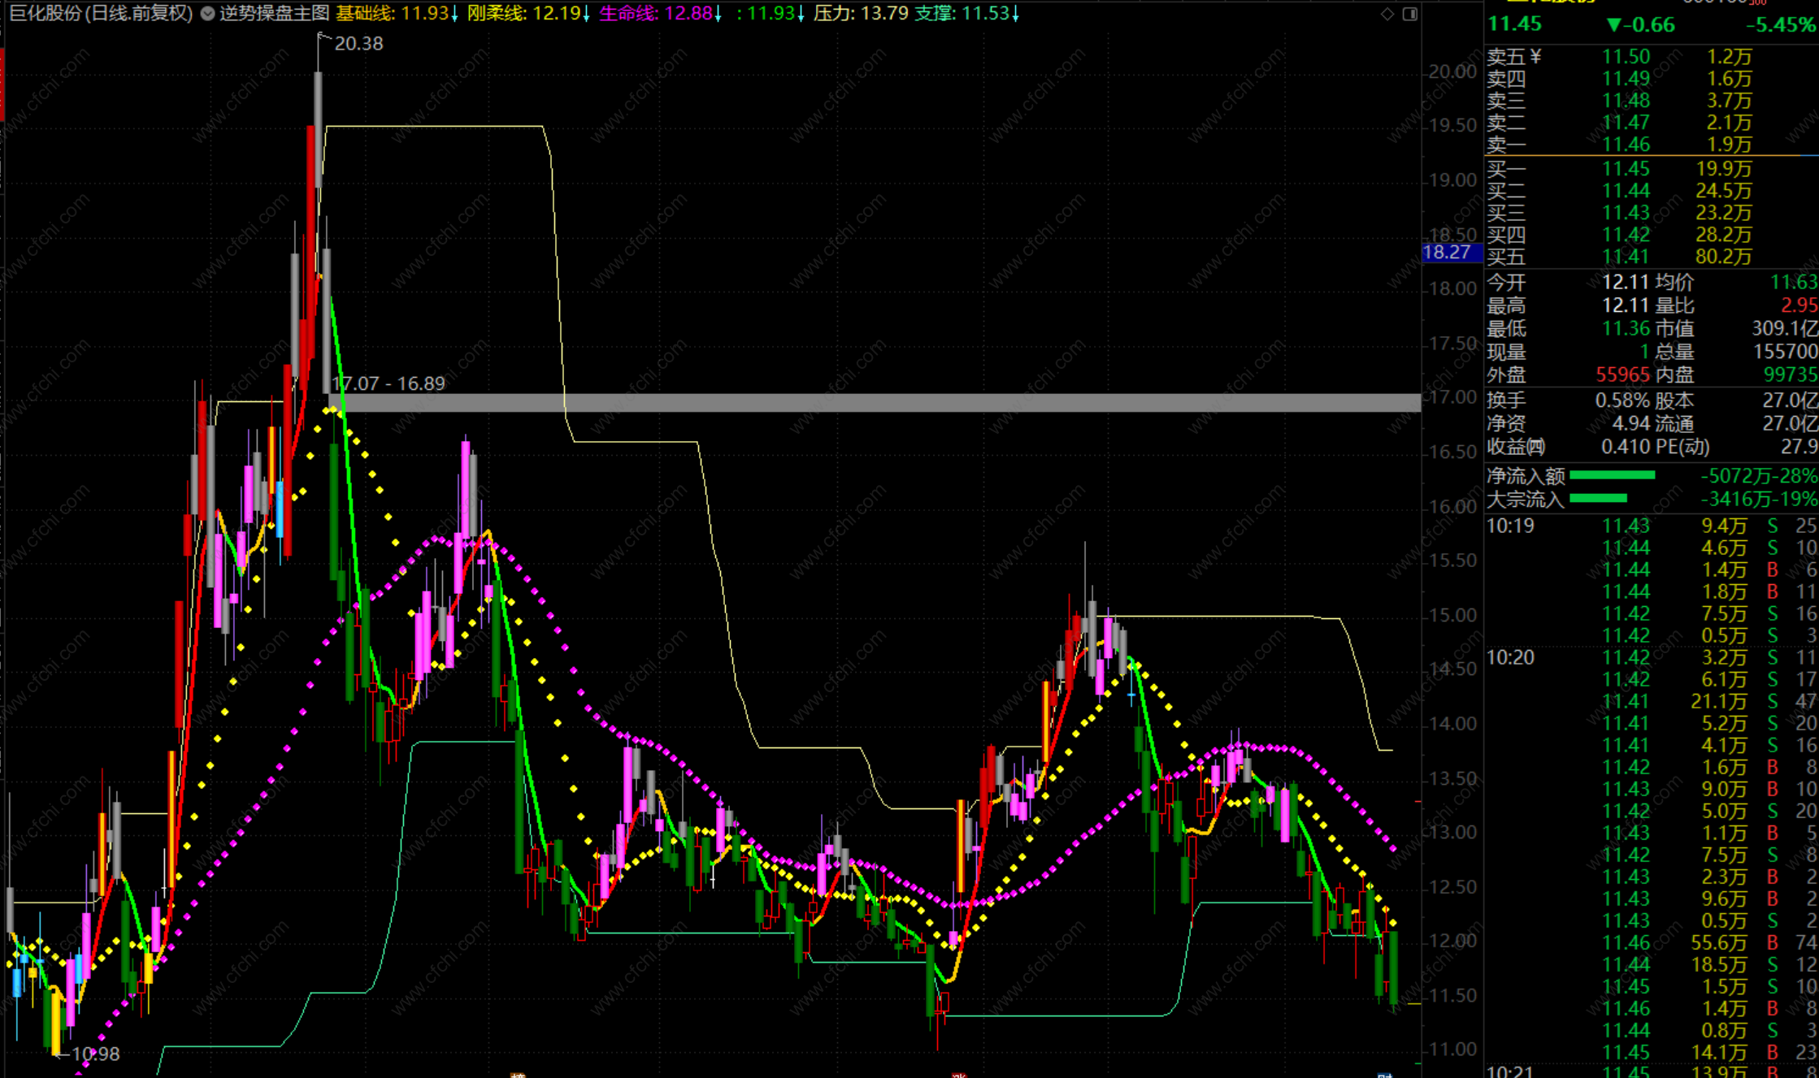Screen dimensions: 1819x1078
Task: Select the 买一 11.45 order row
Action: [1626, 169]
